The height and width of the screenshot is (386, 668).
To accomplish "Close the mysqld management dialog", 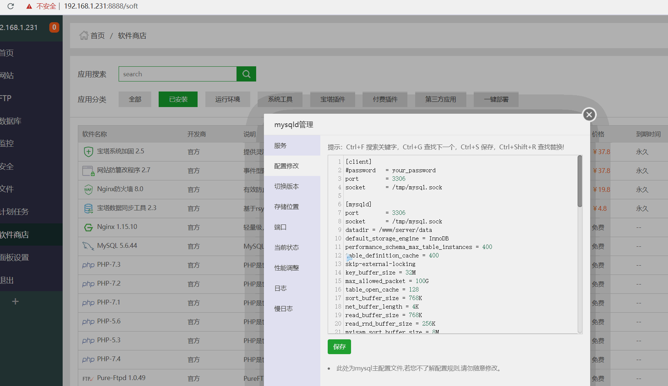I will click(x=589, y=114).
